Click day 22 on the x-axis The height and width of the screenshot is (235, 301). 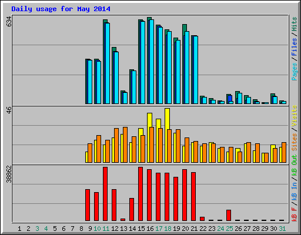pos(203,229)
